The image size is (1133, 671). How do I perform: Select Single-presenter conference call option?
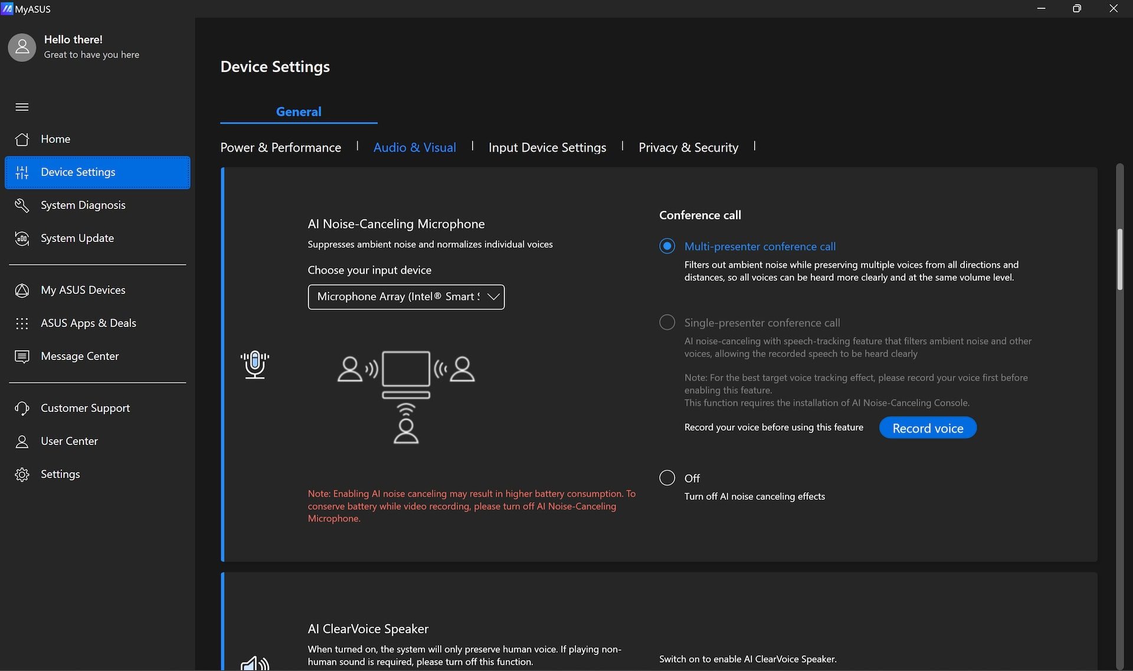coord(667,323)
